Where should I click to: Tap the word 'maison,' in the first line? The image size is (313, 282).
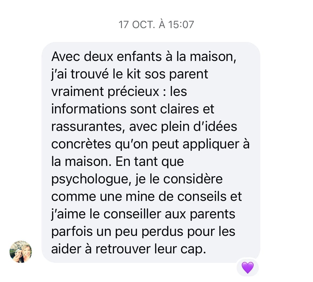pyautogui.click(x=213, y=57)
